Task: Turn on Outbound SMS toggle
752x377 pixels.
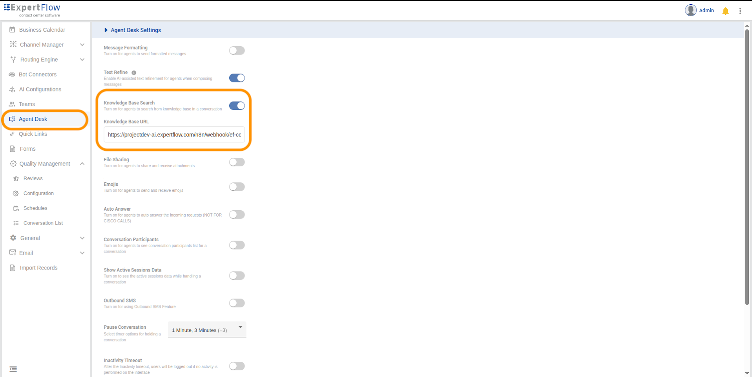Action: click(x=237, y=303)
